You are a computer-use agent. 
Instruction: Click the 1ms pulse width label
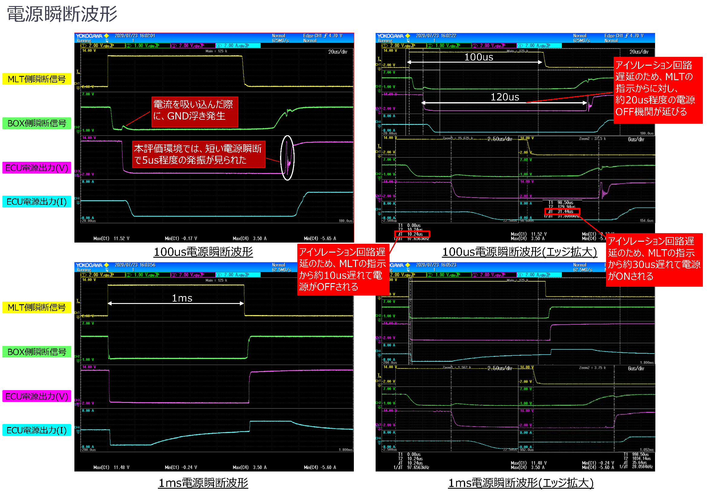(182, 298)
